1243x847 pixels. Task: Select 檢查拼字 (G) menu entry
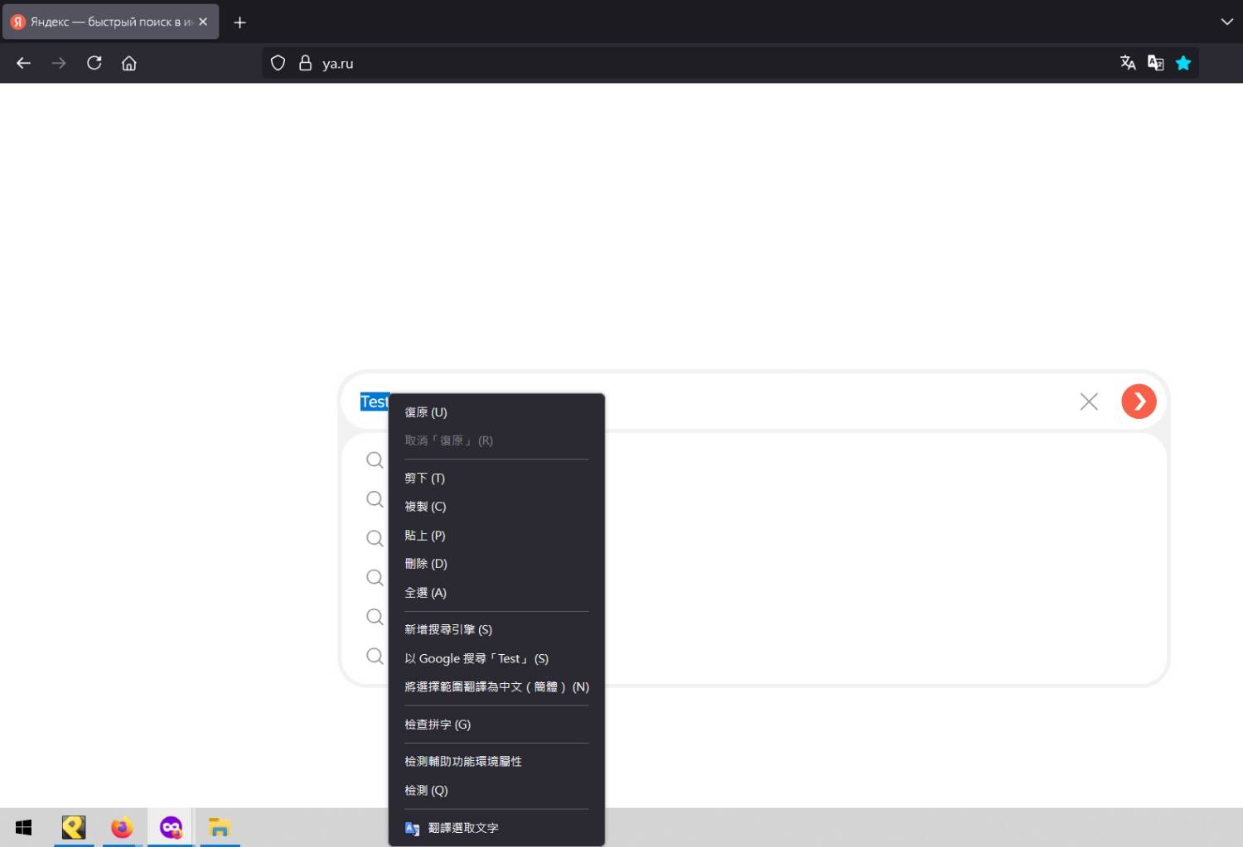496,724
